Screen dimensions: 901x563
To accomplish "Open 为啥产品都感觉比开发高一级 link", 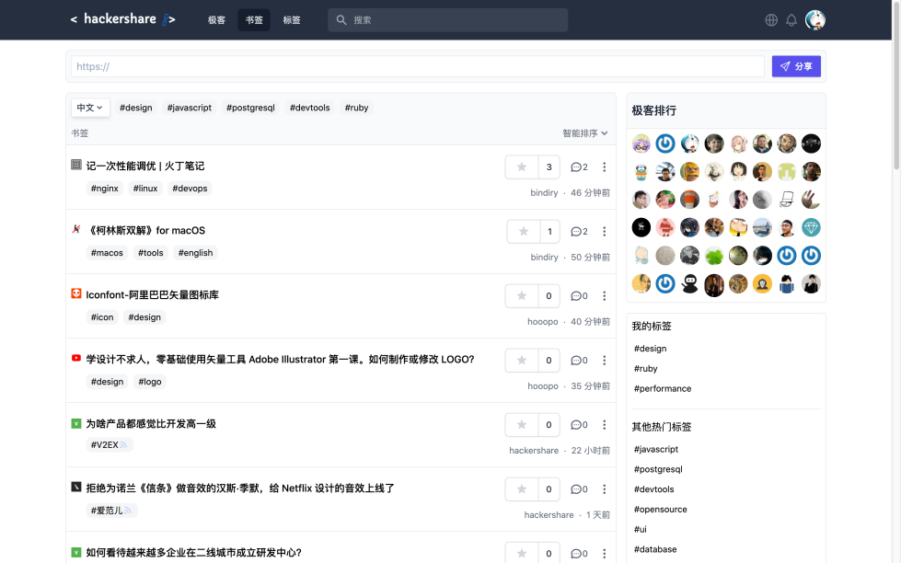I will click(x=151, y=423).
